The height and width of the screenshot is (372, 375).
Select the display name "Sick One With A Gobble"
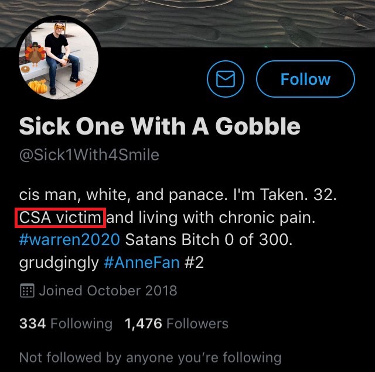coord(159,126)
